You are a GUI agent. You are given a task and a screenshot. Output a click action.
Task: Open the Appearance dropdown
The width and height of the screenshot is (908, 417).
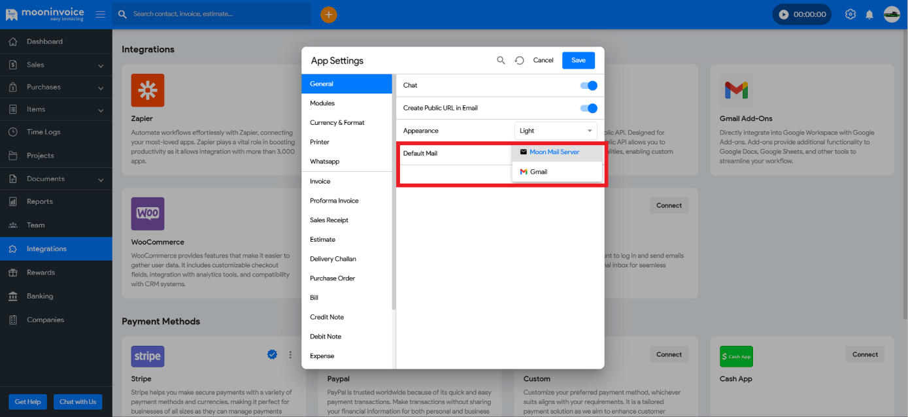coord(556,131)
